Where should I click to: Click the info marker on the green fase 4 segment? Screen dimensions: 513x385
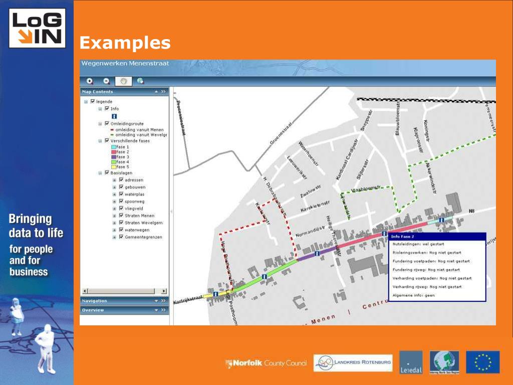point(264,277)
